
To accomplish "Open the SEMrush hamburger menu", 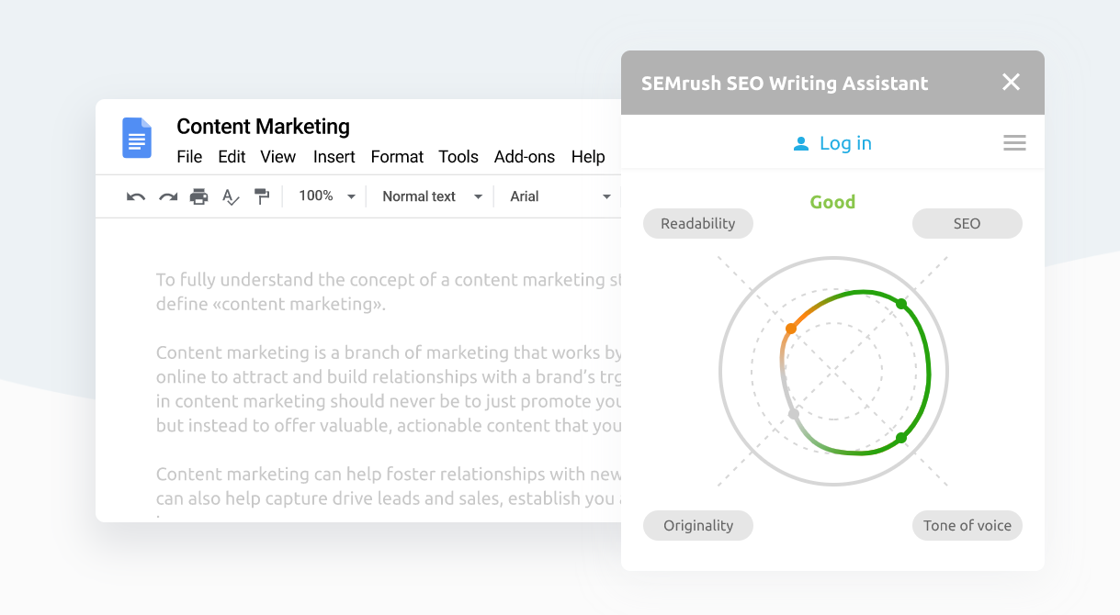I will pyautogui.click(x=1014, y=143).
